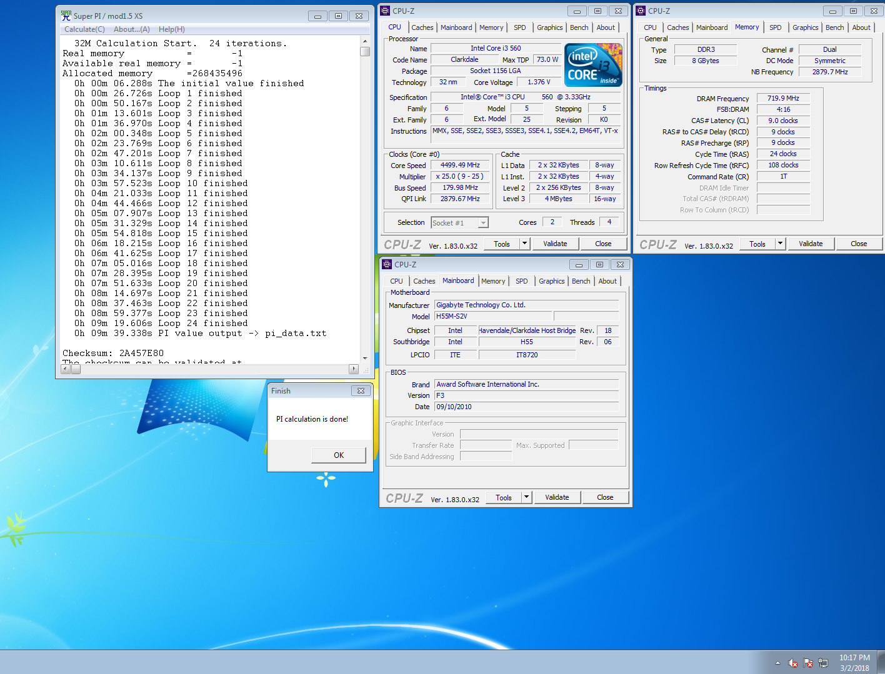
Task: Click OK in the Finish dialog
Action: pyautogui.click(x=339, y=455)
